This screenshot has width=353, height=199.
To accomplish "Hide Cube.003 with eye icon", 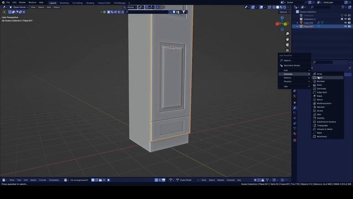I will 346,23.
